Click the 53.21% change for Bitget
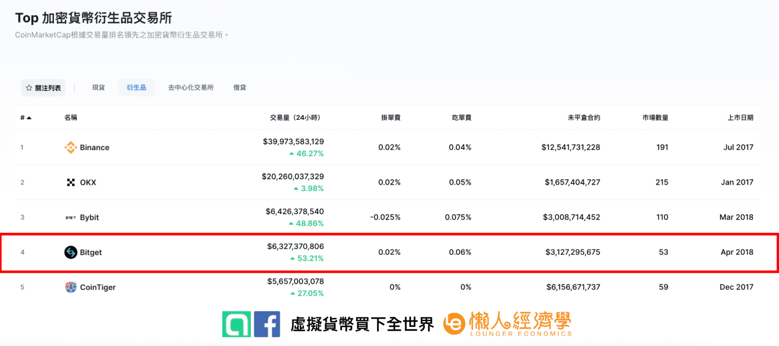 tap(307, 259)
